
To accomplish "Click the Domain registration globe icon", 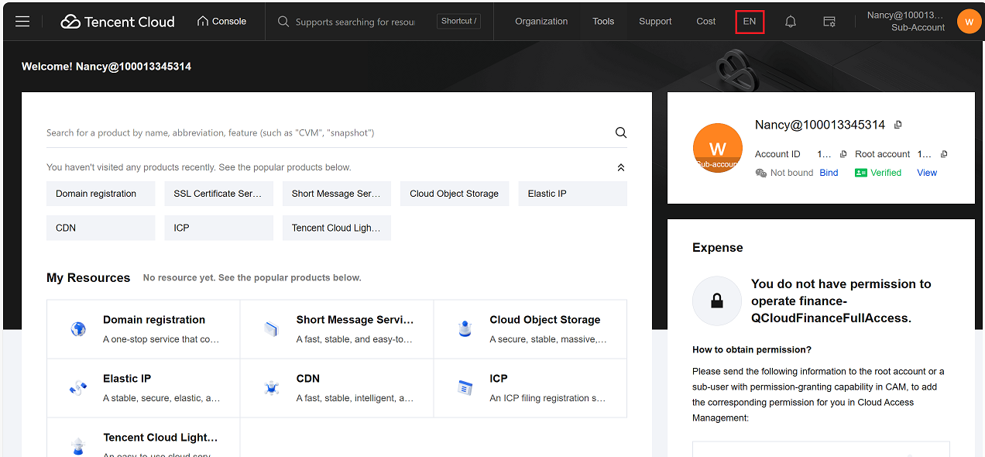I will pos(78,329).
